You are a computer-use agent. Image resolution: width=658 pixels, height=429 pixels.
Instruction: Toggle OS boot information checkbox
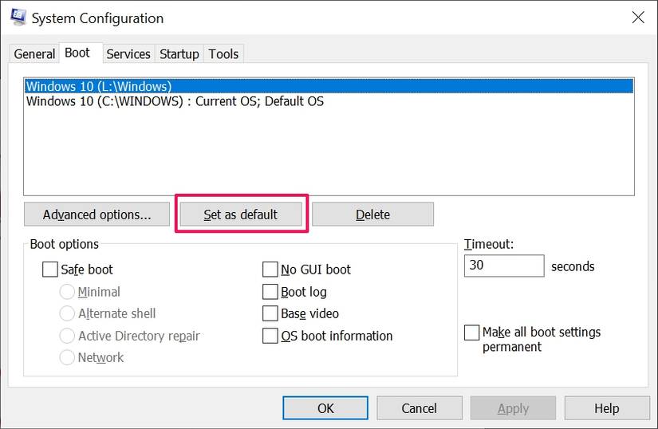click(x=270, y=336)
